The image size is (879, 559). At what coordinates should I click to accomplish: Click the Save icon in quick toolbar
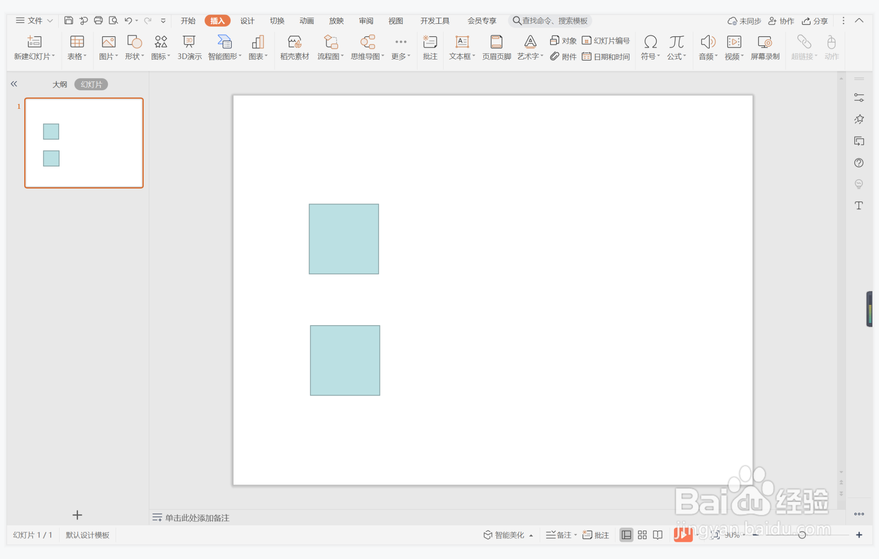68,20
